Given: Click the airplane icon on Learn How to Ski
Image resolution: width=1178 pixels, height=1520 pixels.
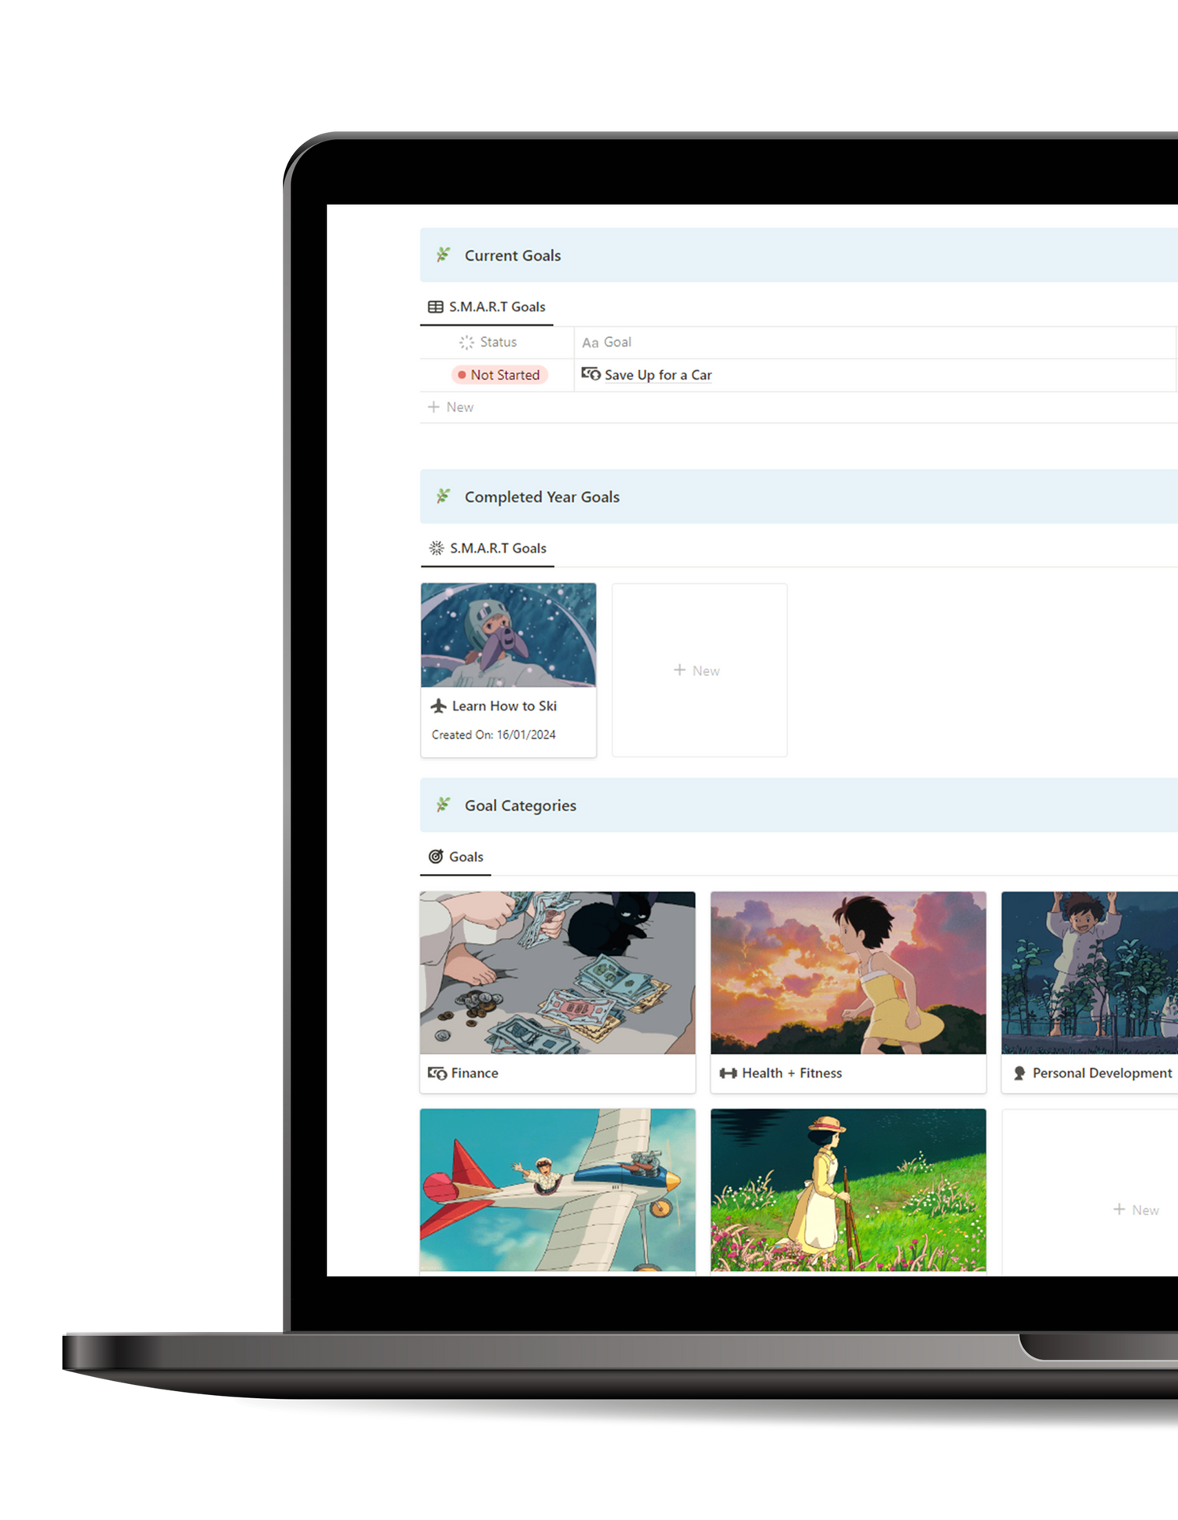Looking at the screenshot, I should [439, 706].
